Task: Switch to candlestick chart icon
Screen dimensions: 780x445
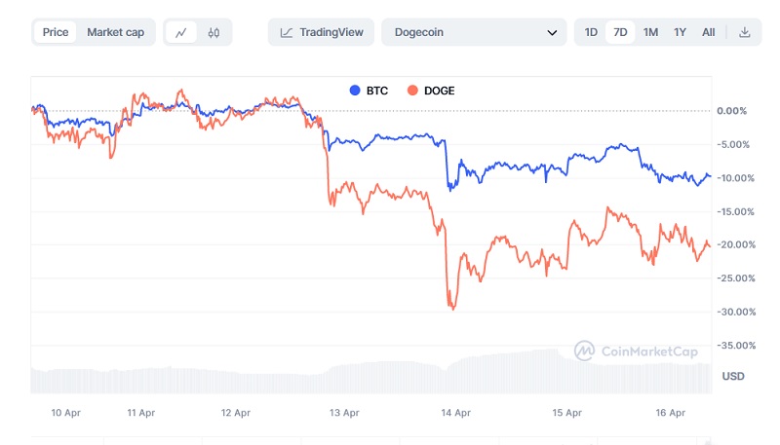Action: point(214,32)
